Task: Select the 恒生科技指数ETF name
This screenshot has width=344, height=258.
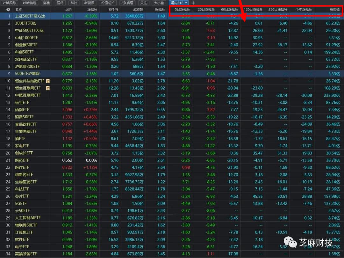Action: coord(30,81)
